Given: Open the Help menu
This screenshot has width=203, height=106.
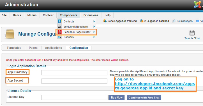Looking at the screenshot, I should coord(107,15).
